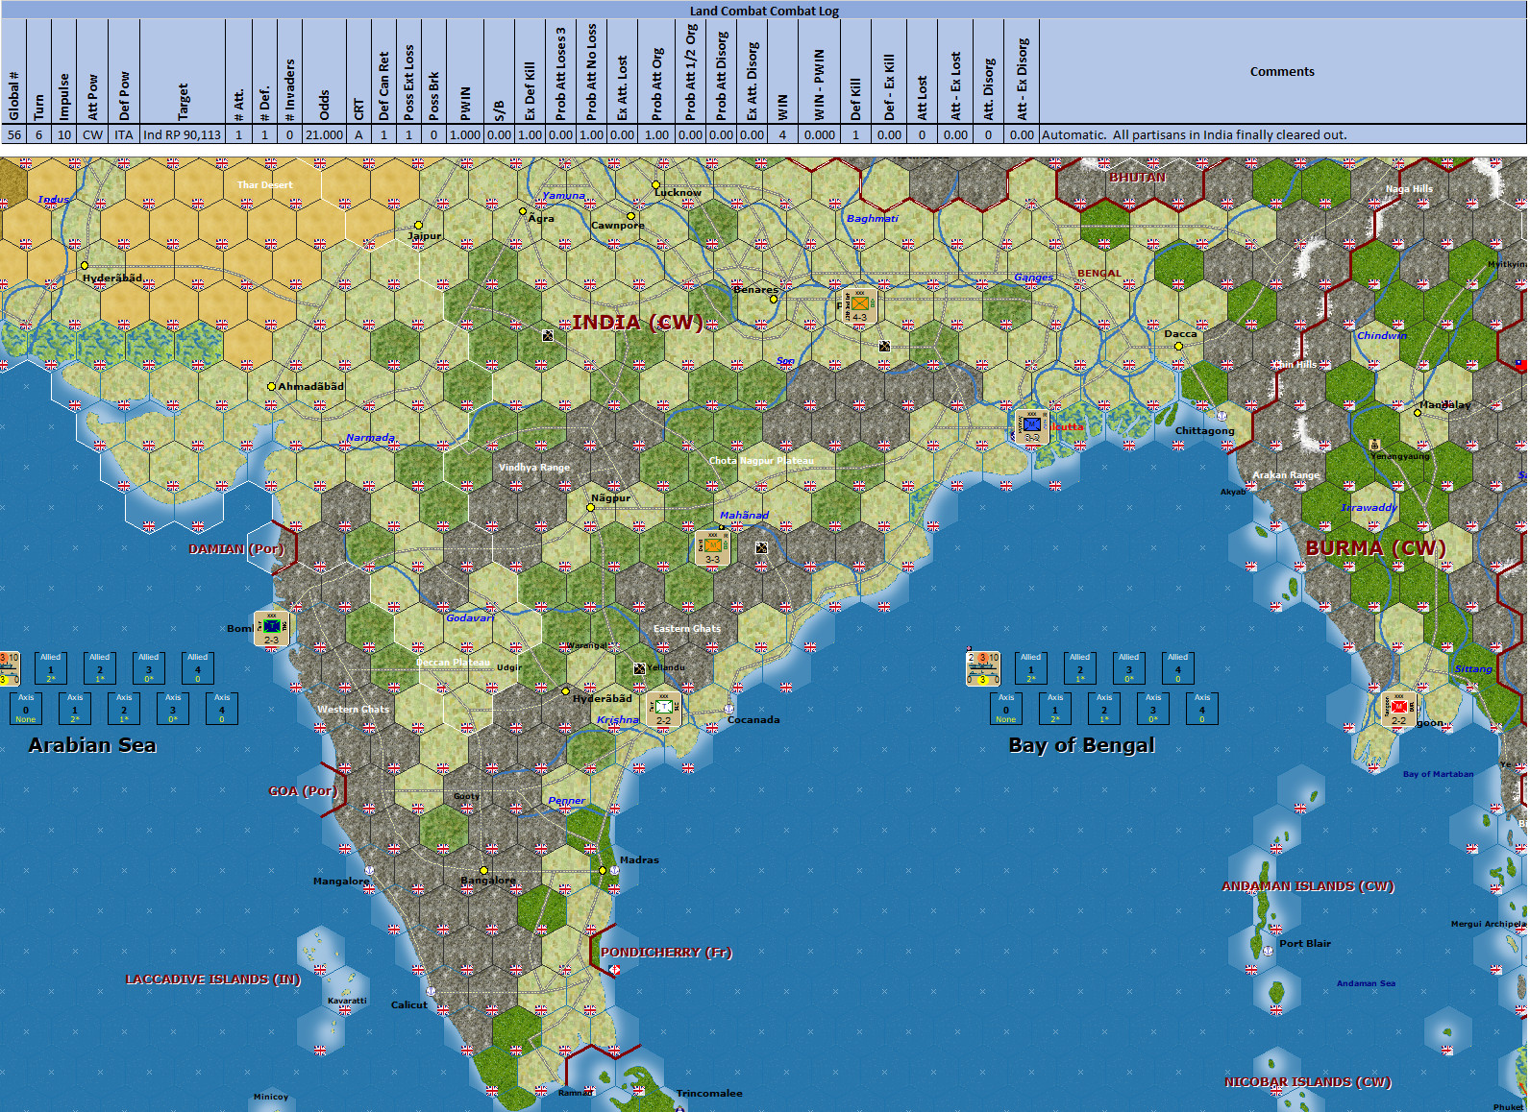This screenshot has height=1112, width=1530.
Task: Click the Bangalore city dot
Action: (x=483, y=870)
